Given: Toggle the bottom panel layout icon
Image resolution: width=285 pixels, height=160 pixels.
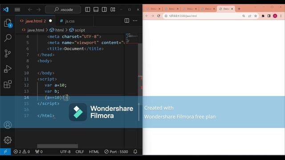Looking at the screenshot, I should point(96,9).
